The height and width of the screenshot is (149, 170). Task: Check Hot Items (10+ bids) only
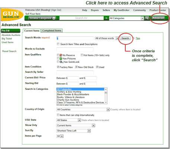[x=82, y=55]
